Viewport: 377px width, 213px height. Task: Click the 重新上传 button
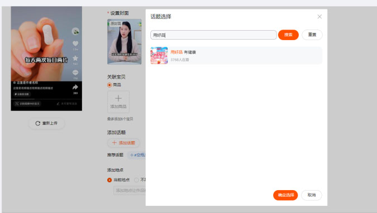coord(46,123)
